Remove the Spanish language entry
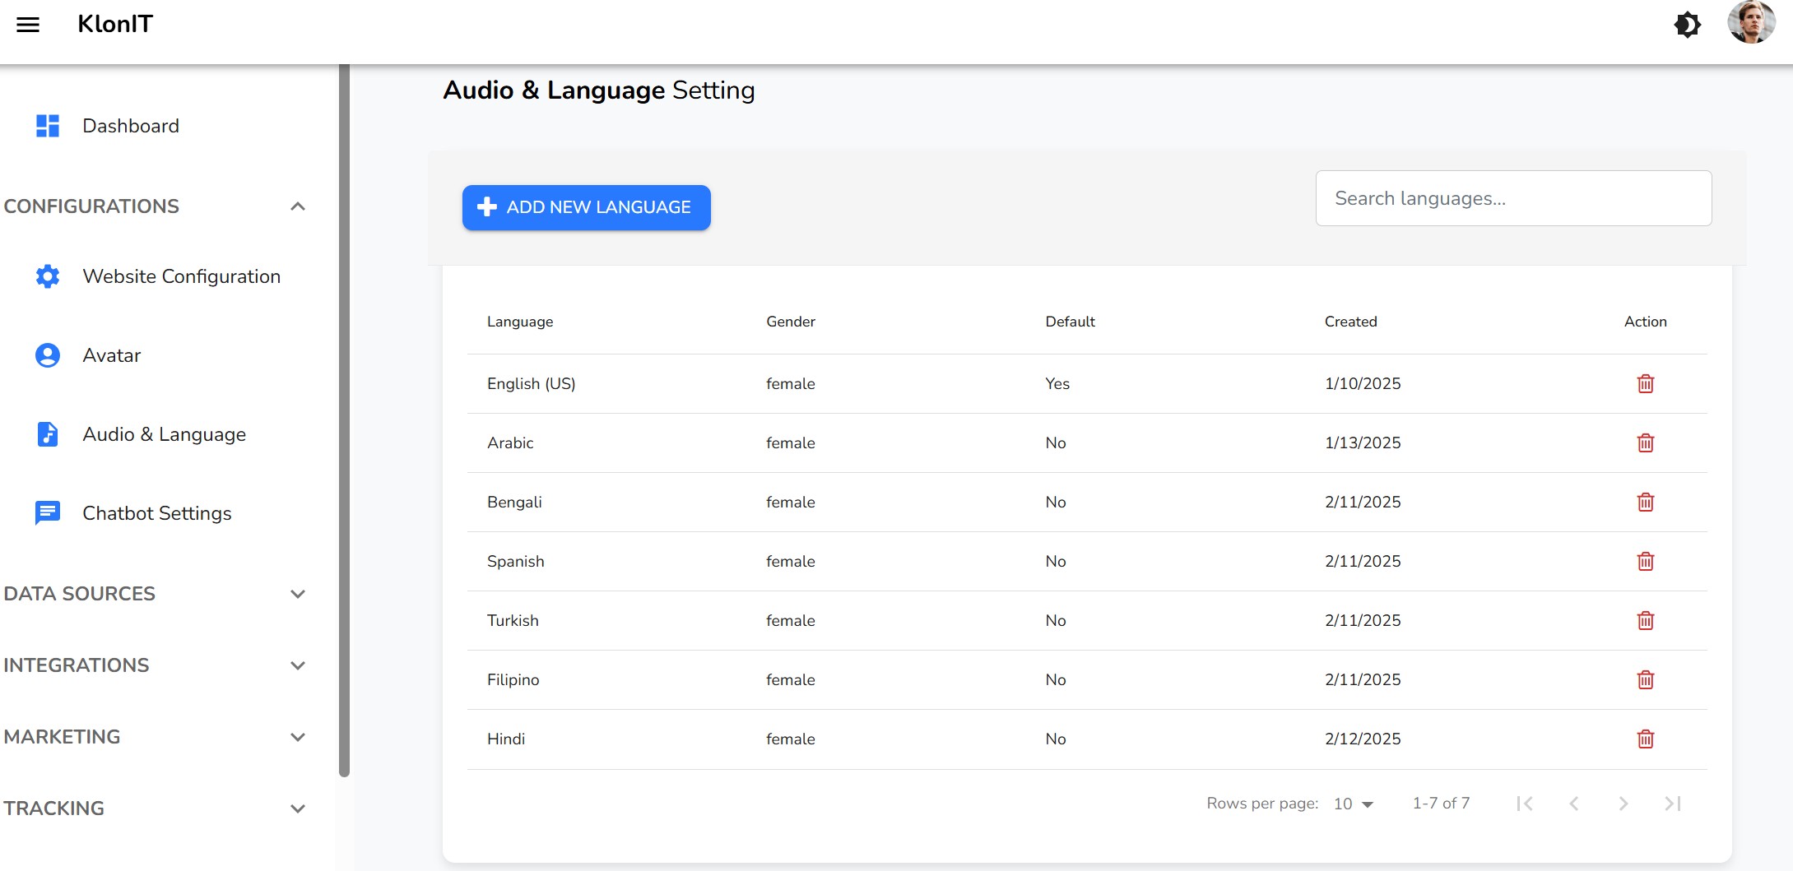Viewport: 1793px width, 871px height. 1645,562
